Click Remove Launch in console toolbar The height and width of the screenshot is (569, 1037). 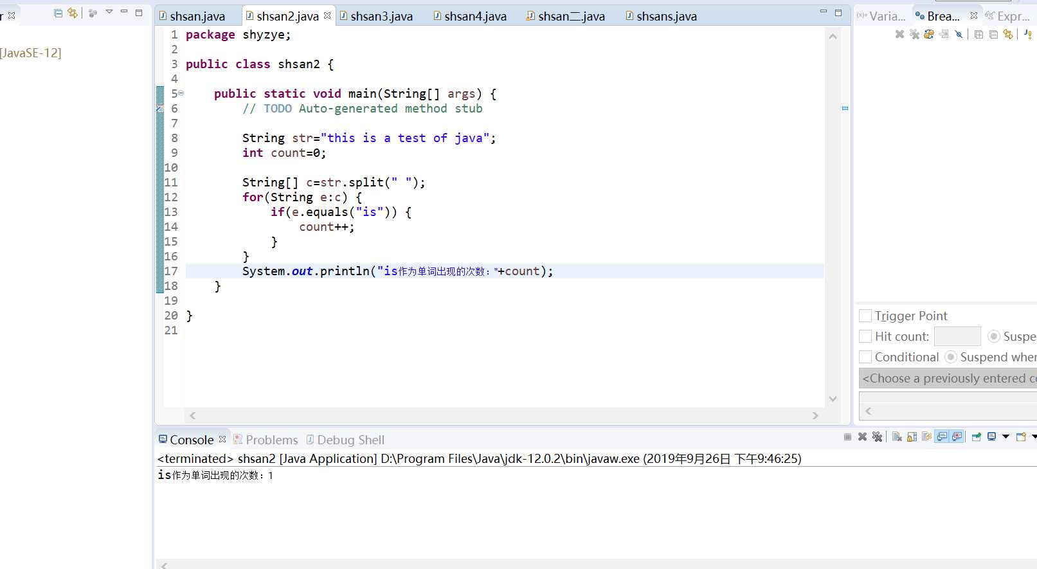pyautogui.click(x=862, y=437)
